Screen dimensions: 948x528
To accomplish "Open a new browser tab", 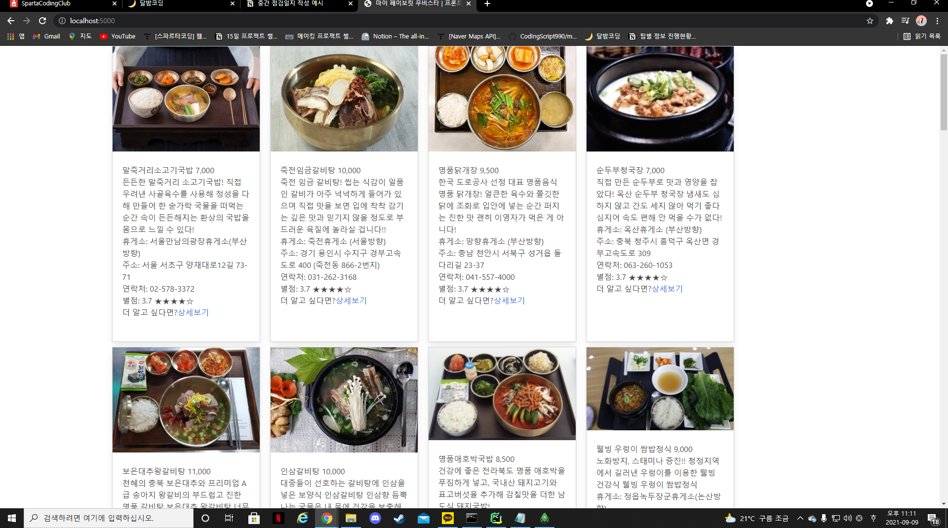I will click(487, 4).
